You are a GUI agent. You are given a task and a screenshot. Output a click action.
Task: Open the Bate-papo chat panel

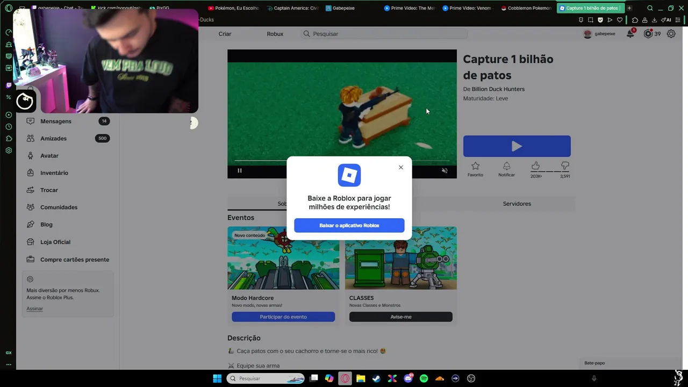point(594,363)
